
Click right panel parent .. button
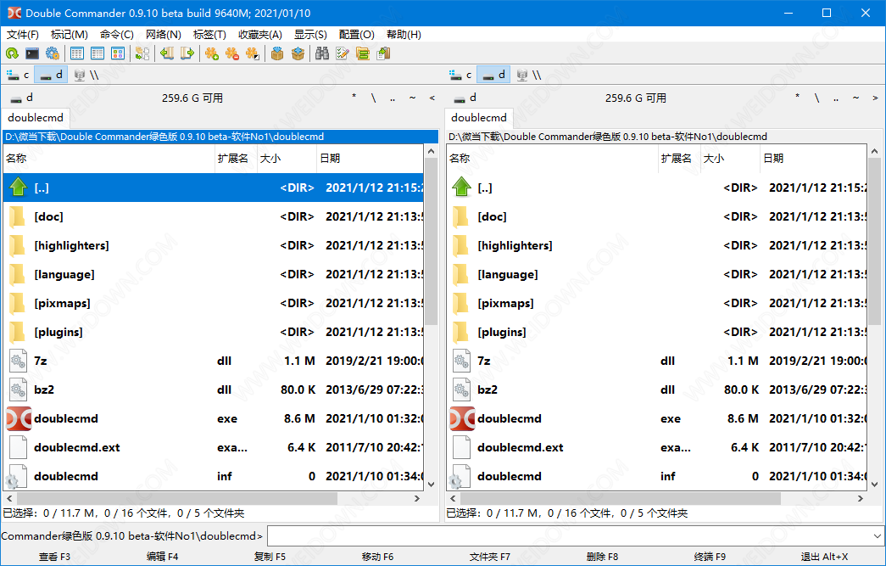pyautogui.click(x=836, y=98)
